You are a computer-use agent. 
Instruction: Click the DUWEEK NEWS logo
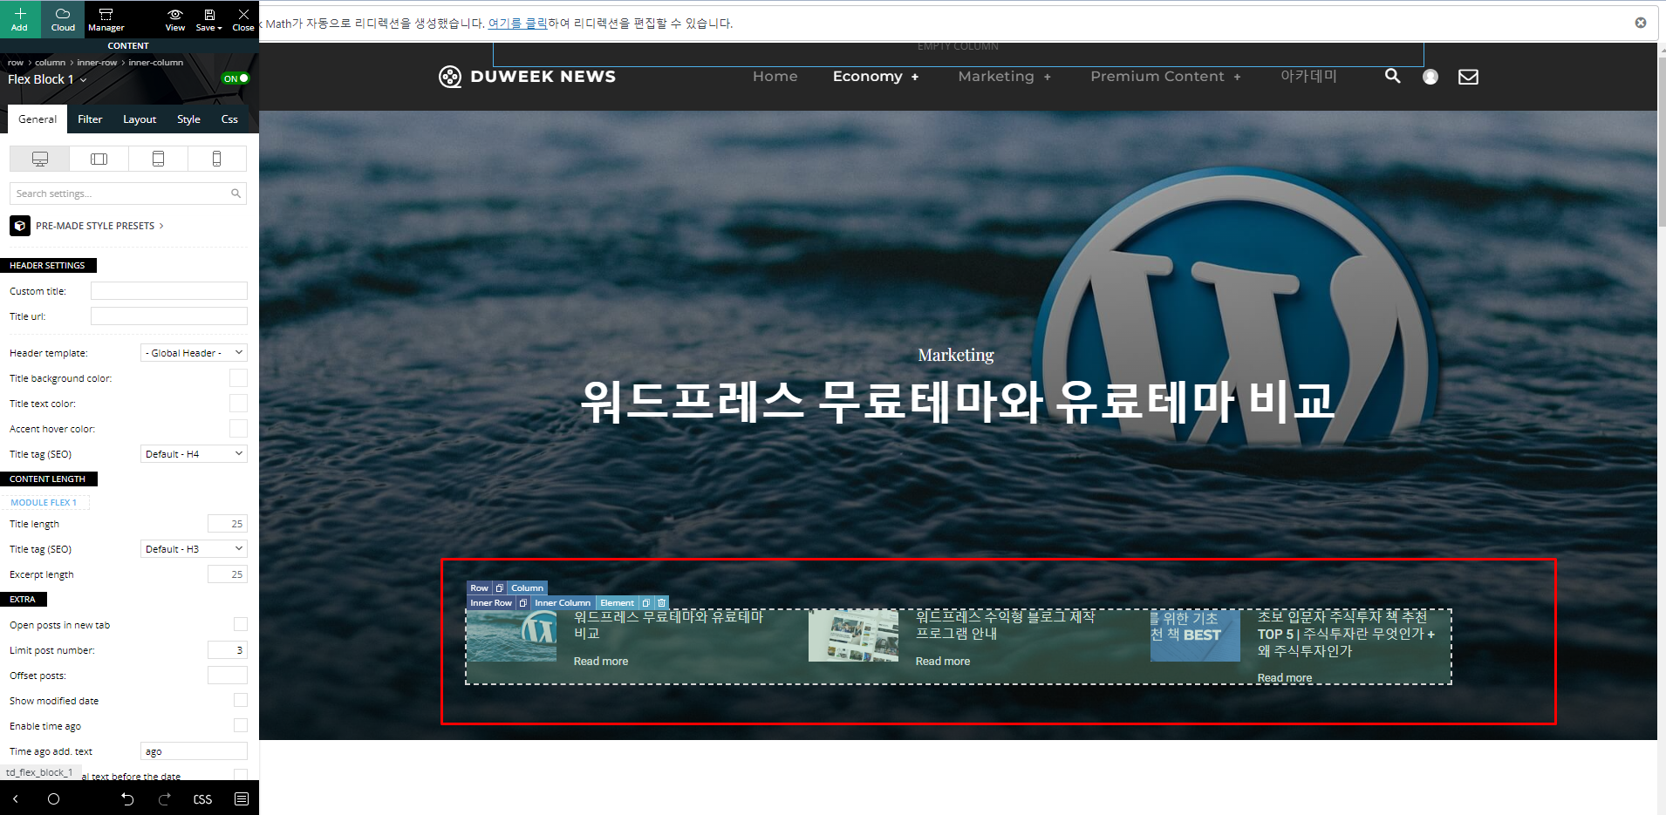click(x=527, y=77)
